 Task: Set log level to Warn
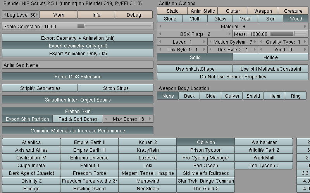[59, 15]
